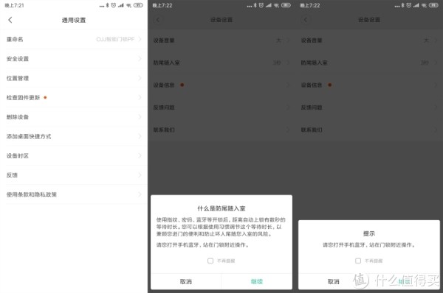
Task: Tap 联系我们 row behind the 什么是防尾随入室 dialog
Action: pos(221,130)
